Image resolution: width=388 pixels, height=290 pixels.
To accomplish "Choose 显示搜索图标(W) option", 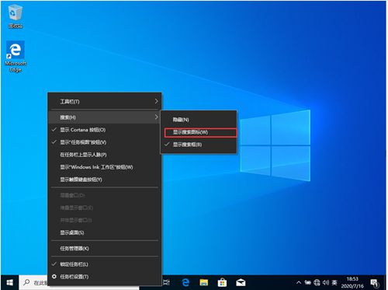I will pyautogui.click(x=200, y=132).
